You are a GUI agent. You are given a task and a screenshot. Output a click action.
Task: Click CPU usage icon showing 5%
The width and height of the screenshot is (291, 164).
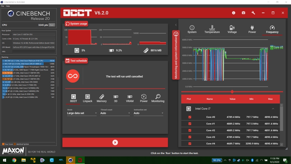click(x=77, y=50)
